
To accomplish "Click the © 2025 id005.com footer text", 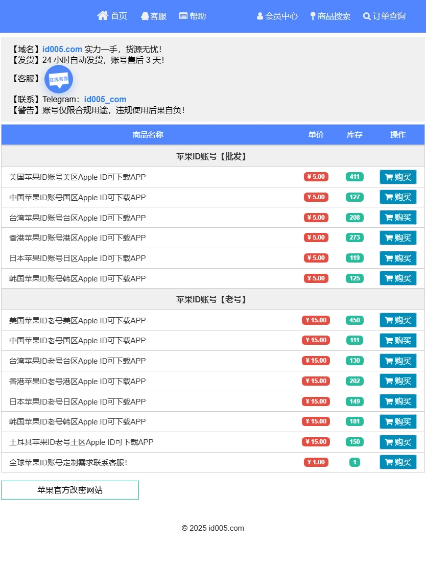I will (x=213, y=528).
